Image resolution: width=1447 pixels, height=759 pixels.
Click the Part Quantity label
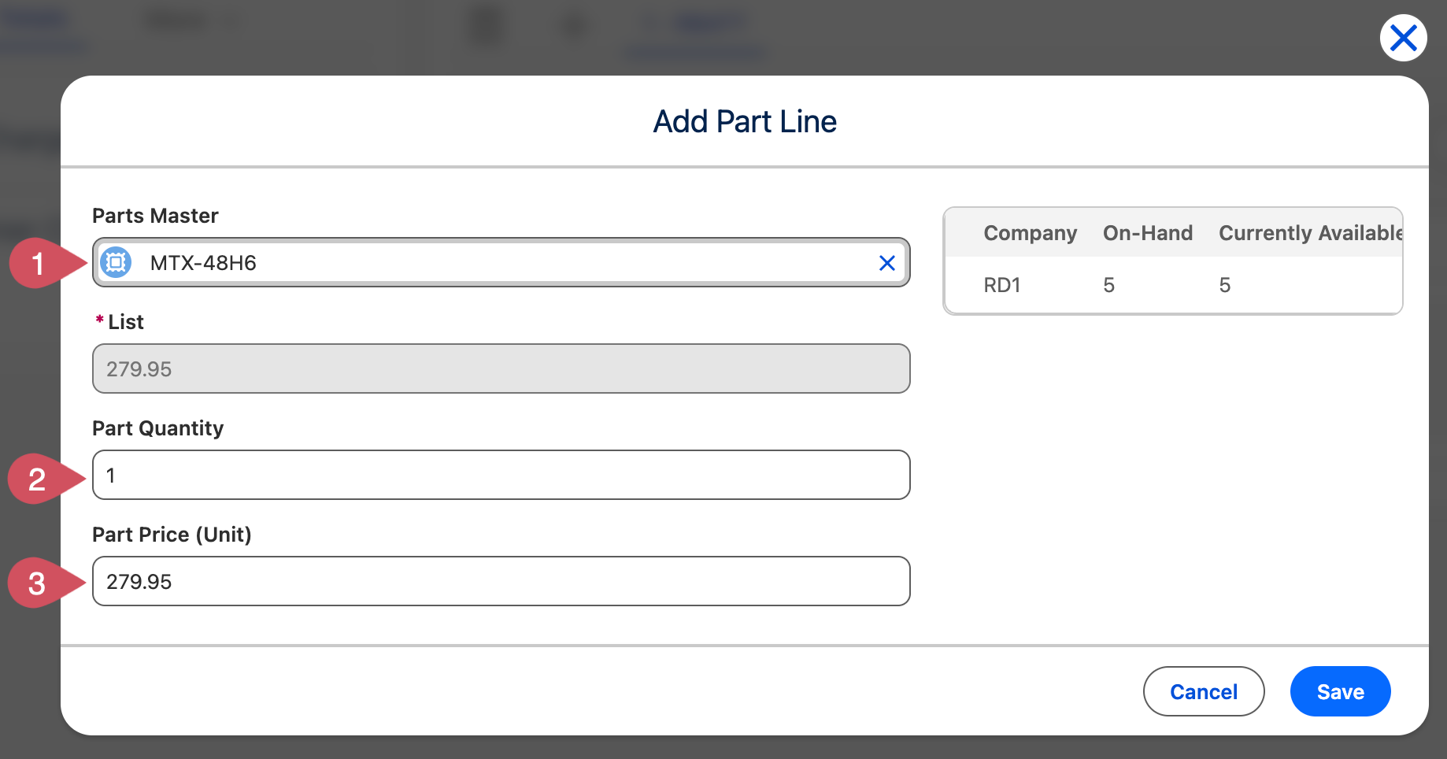point(157,428)
